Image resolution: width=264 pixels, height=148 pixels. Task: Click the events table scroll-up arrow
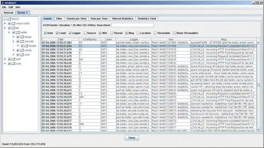click(x=259, y=43)
